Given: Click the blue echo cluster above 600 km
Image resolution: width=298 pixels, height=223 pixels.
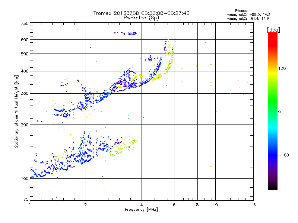Looking at the screenshot, I should tap(126, 33).
